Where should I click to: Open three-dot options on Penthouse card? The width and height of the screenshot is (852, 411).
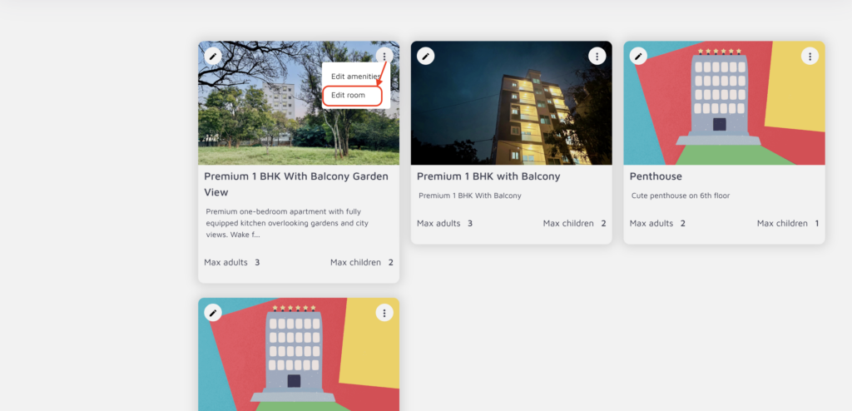(810, 57)
